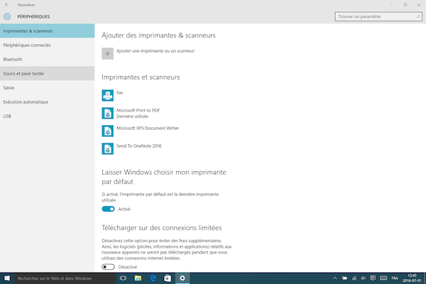Screen dimensions: 426x284
Task: Open Périphériques connectés in the sidebar
Action: pyautogui.click(x=48, y=45)
